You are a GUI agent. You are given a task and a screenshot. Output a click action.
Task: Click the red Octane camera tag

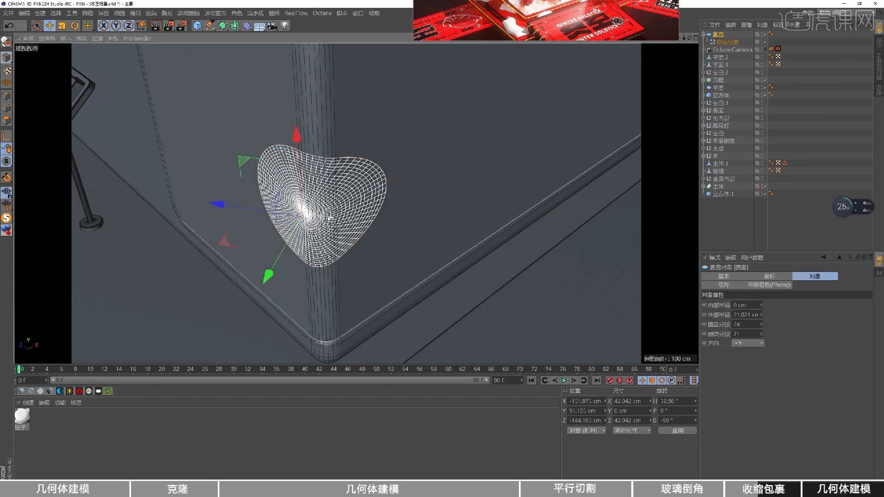coord(778,49)
